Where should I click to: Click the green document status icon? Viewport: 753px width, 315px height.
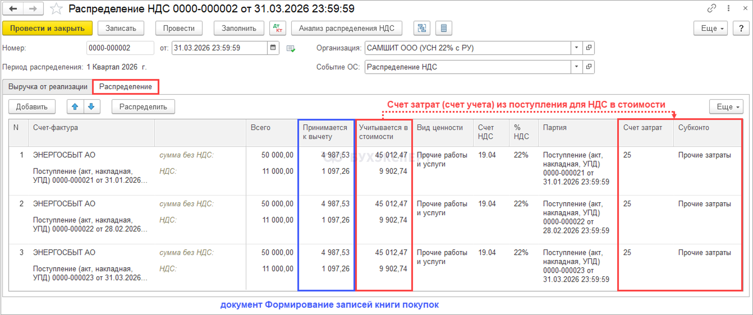291,49
